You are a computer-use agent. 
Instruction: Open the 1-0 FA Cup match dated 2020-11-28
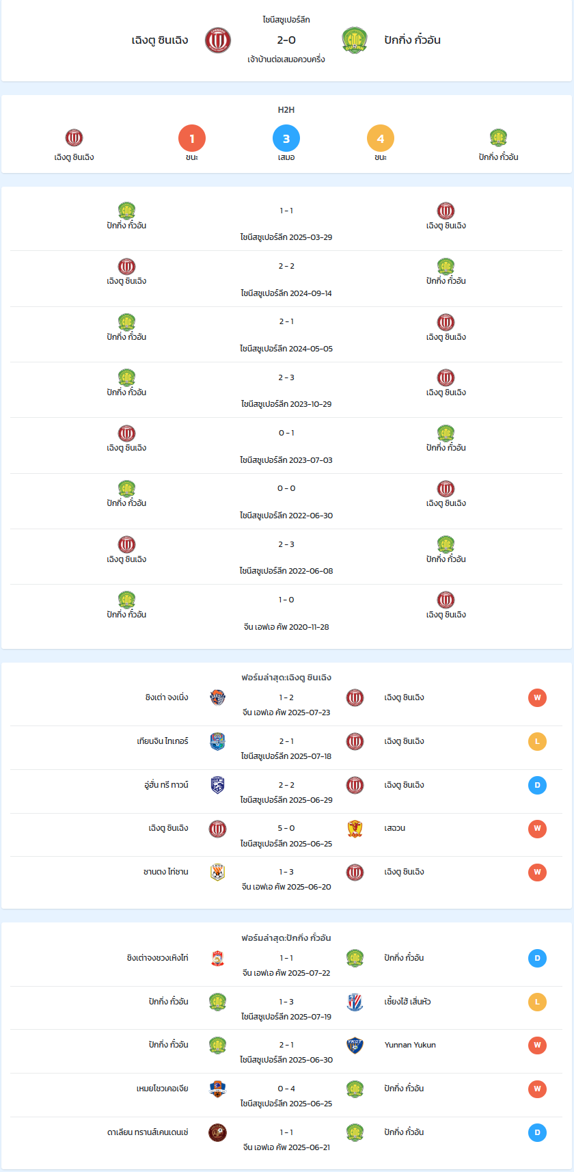286,613
